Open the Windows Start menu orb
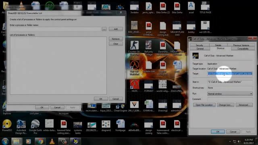The width and height of the screenshot is (258, 145). click(5, 141)
